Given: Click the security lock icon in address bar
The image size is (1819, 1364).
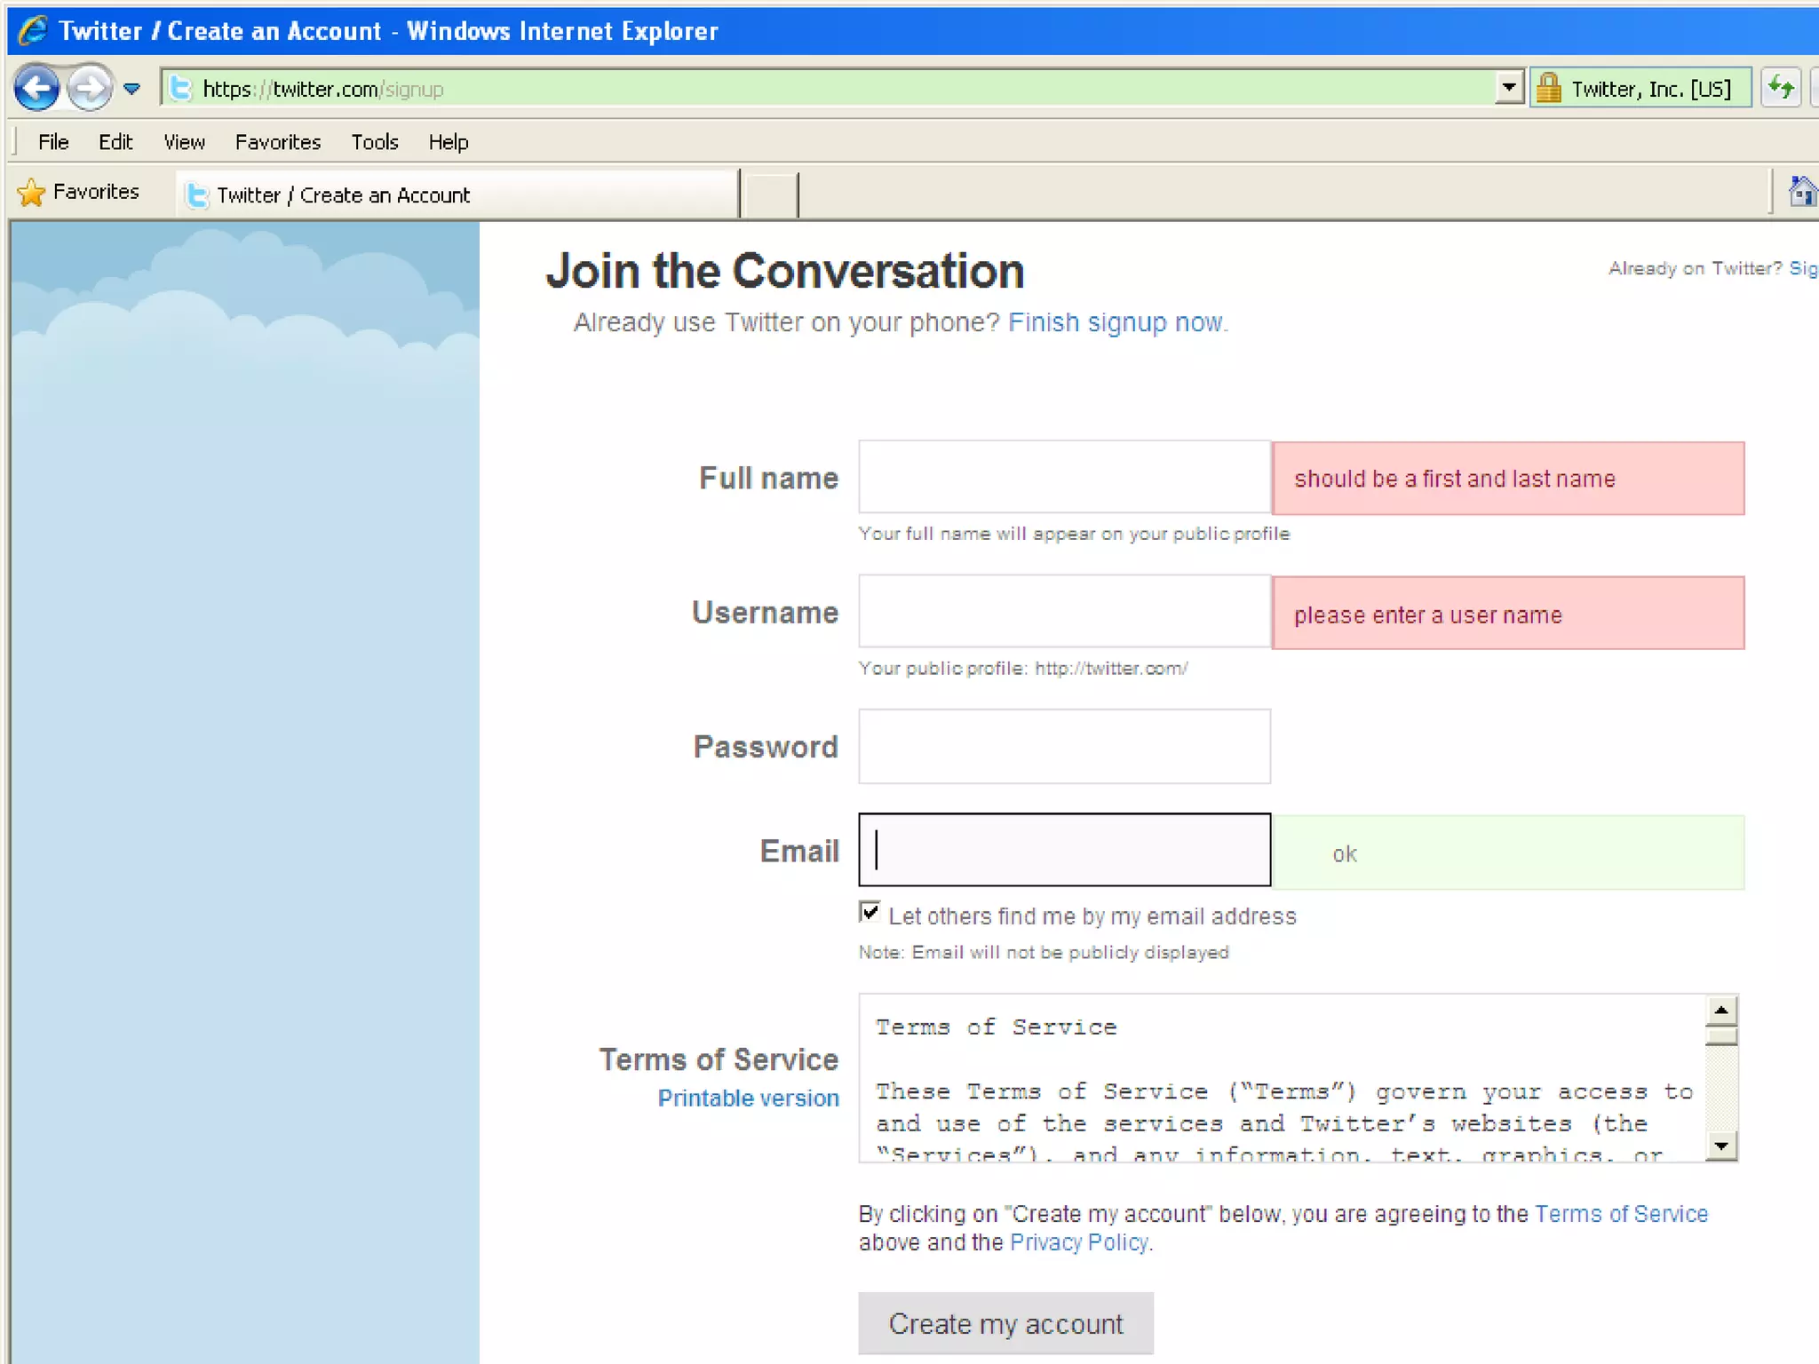Looking at the screenshot, I should [x=1549, y=89].
